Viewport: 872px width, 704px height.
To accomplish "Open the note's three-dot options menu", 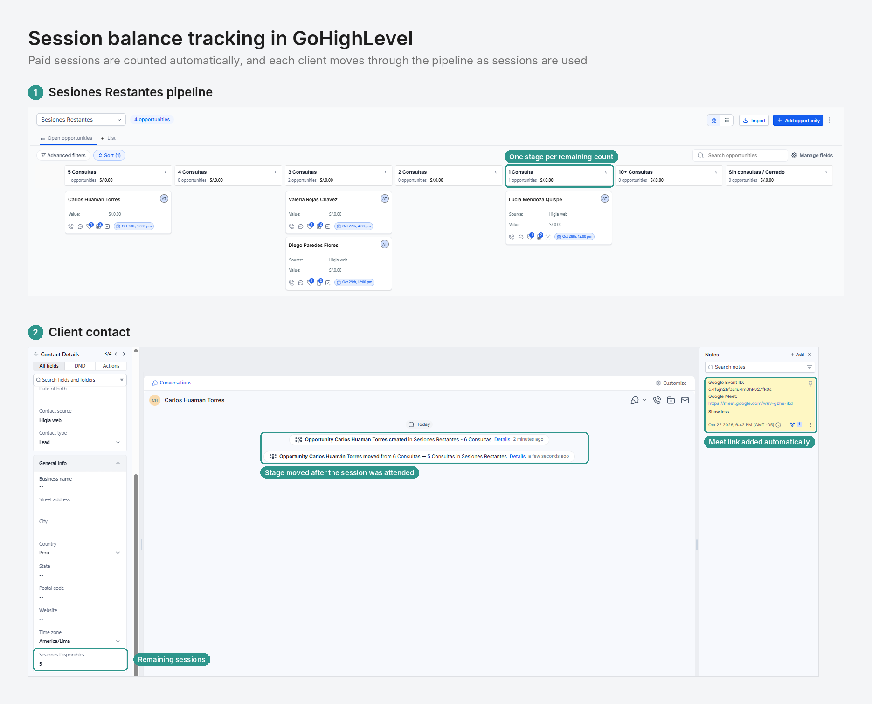I will click(810, 425).
